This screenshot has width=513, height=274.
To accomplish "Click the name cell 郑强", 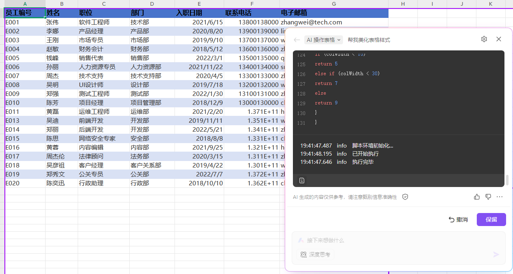I will (62, 94).
